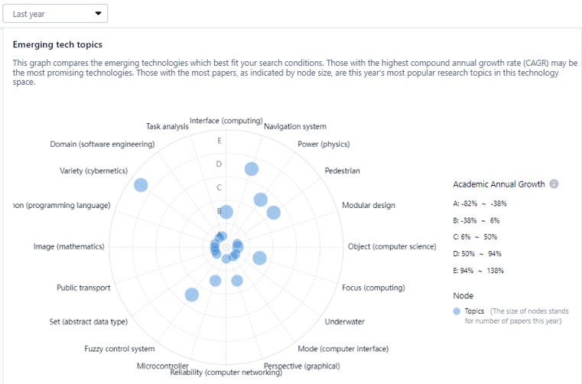582x384 pixels.
Task: Click the Task analysis axis label
Action: click(x=167, y=126)
